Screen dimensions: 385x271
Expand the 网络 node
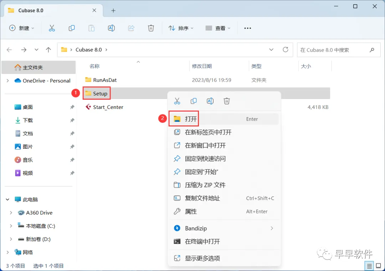(7, 252)
